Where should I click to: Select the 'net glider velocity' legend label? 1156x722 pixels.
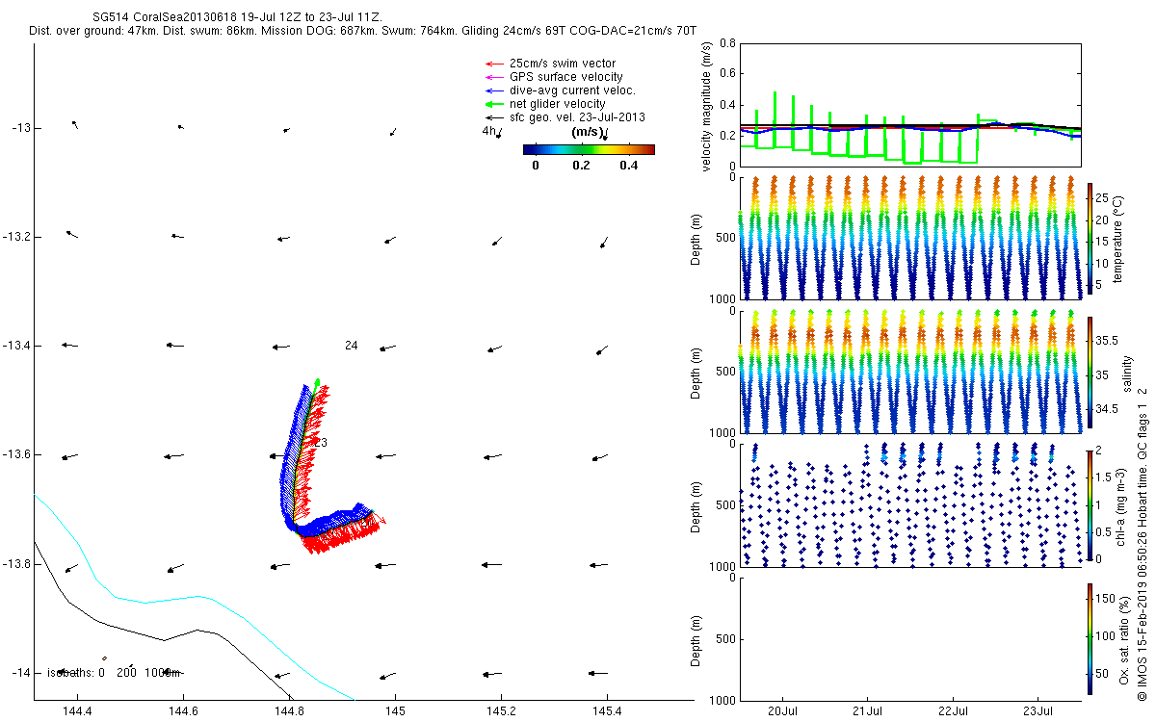[x=557, y=104]
